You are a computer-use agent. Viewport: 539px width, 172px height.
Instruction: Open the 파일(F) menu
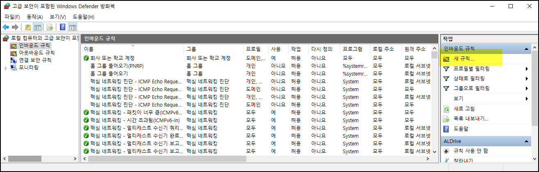tap(12, 17)
